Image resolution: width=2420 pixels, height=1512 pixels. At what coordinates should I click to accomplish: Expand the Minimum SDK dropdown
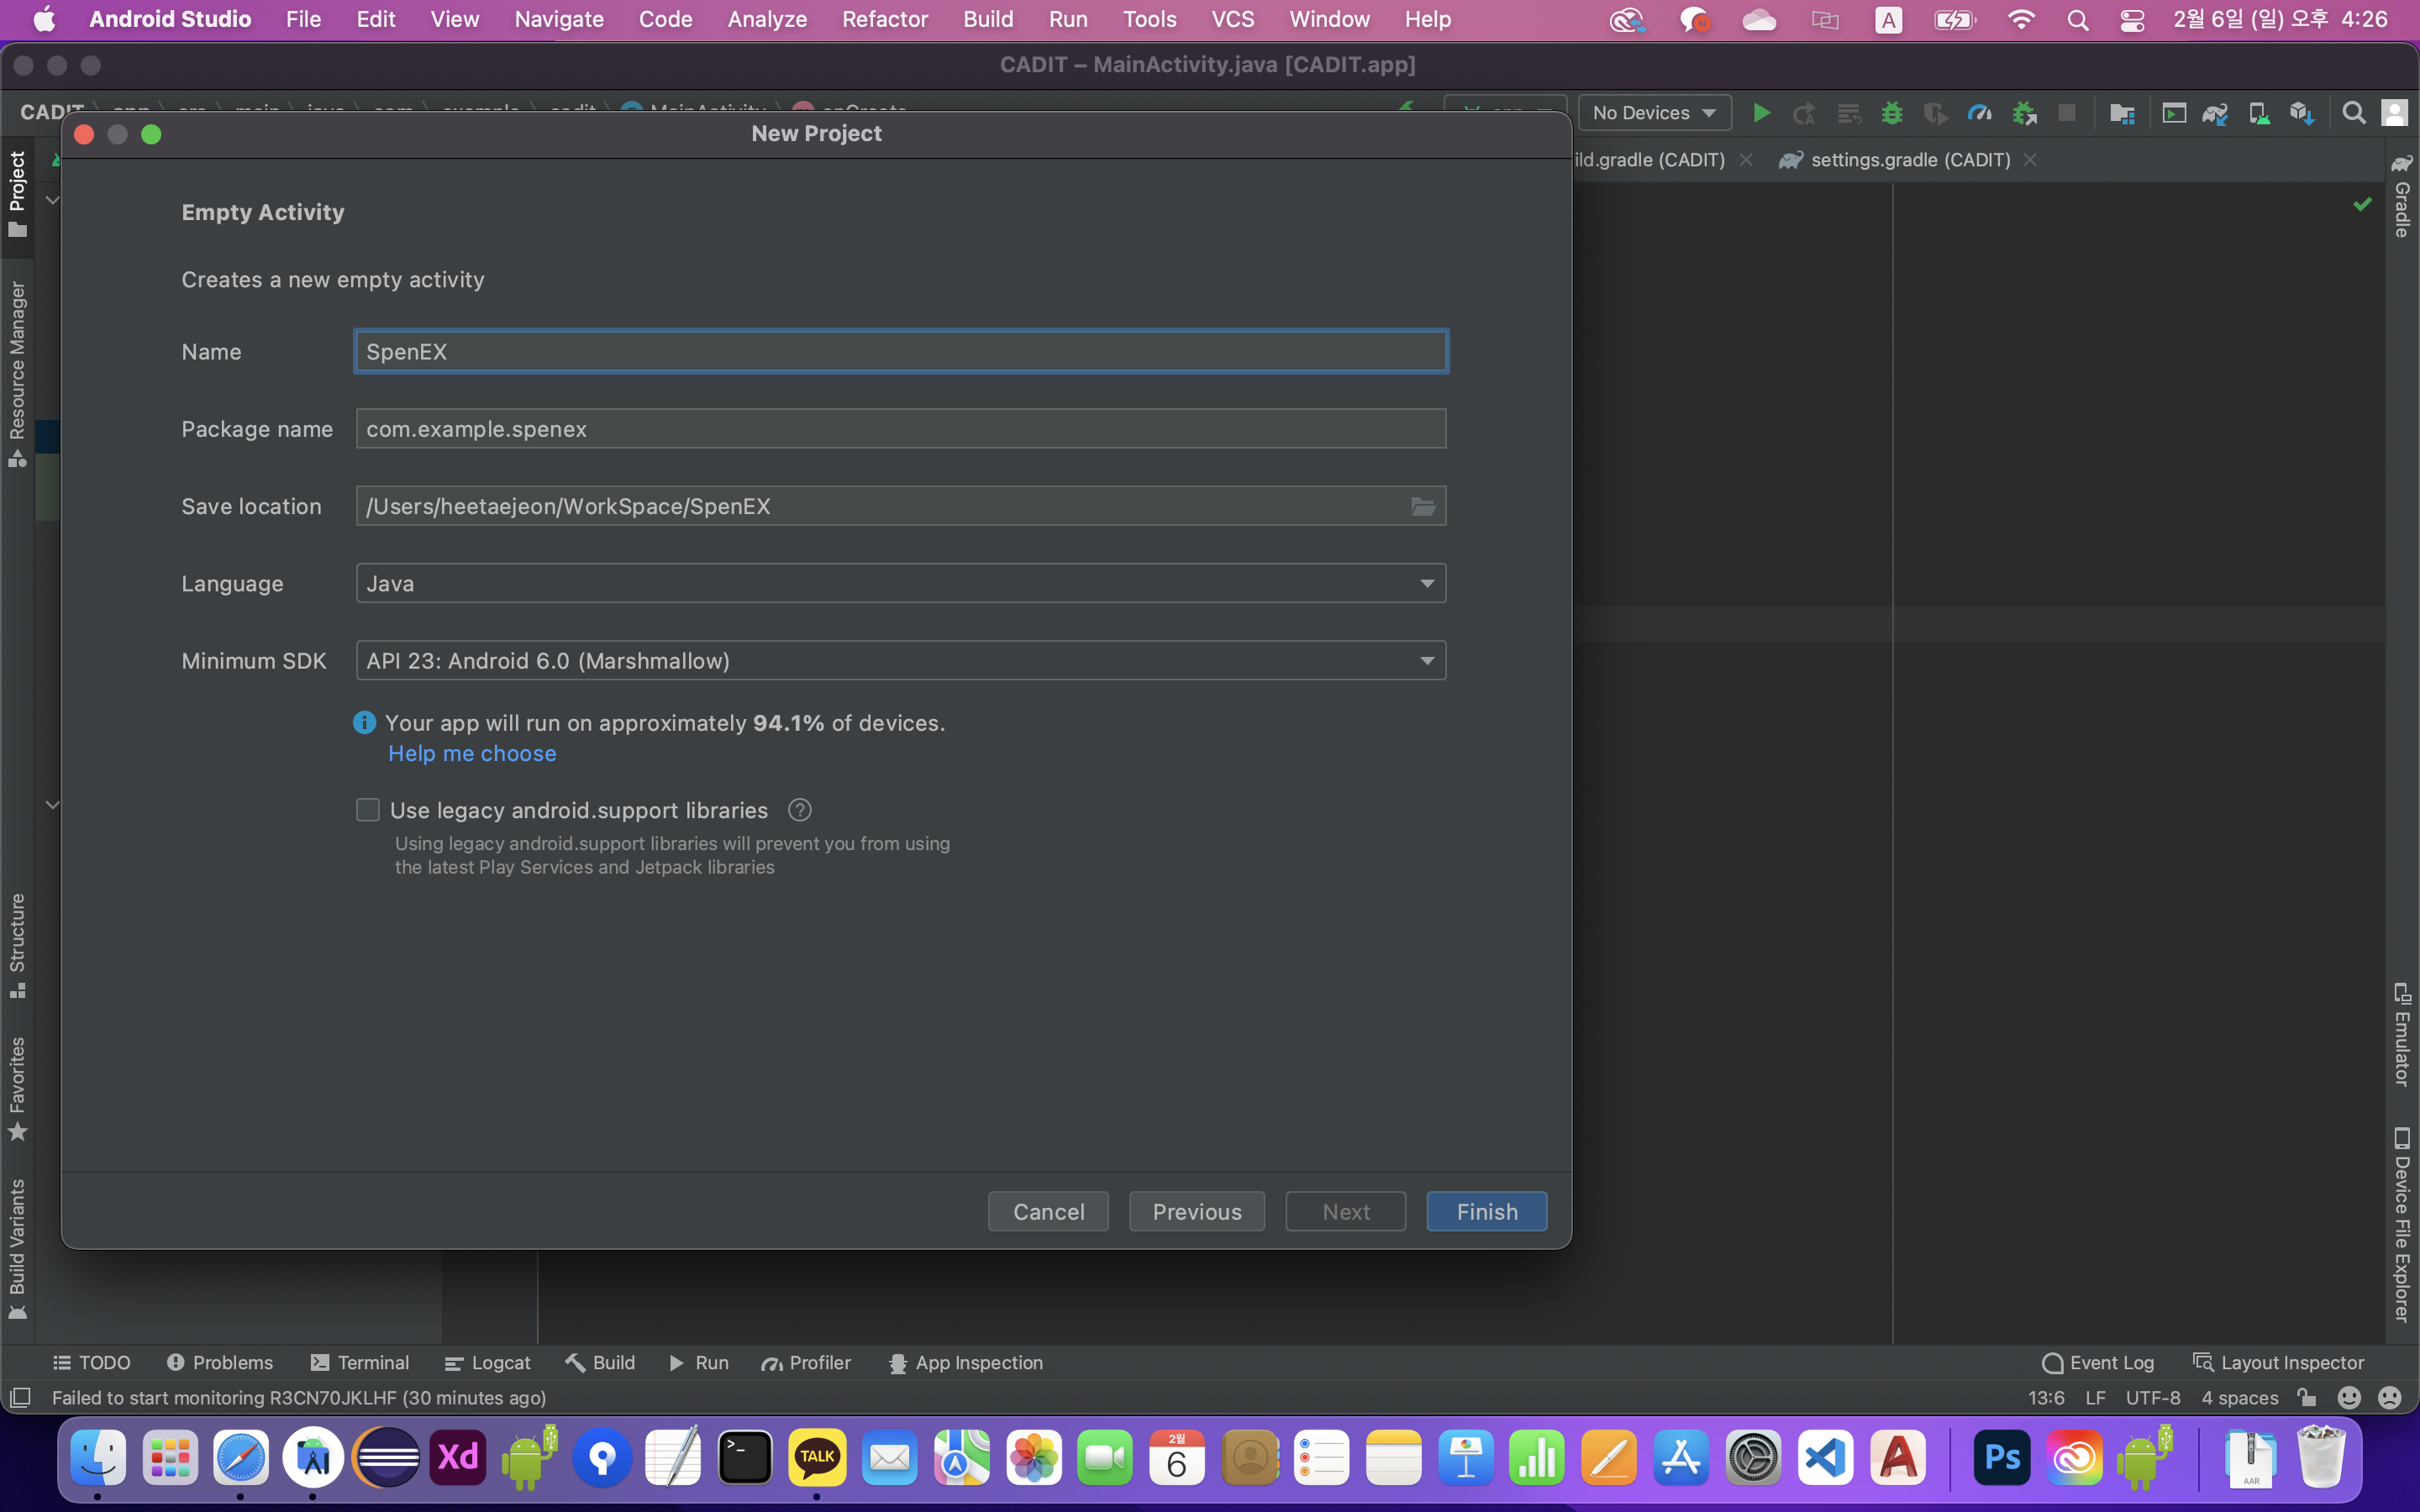point(900,661)
